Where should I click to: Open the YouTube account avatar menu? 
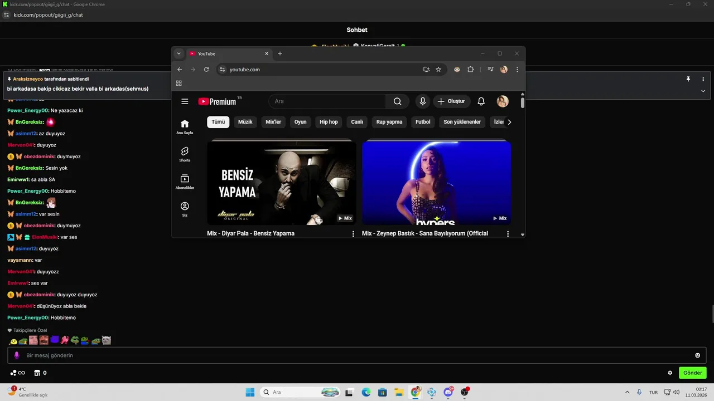point(503,101)
